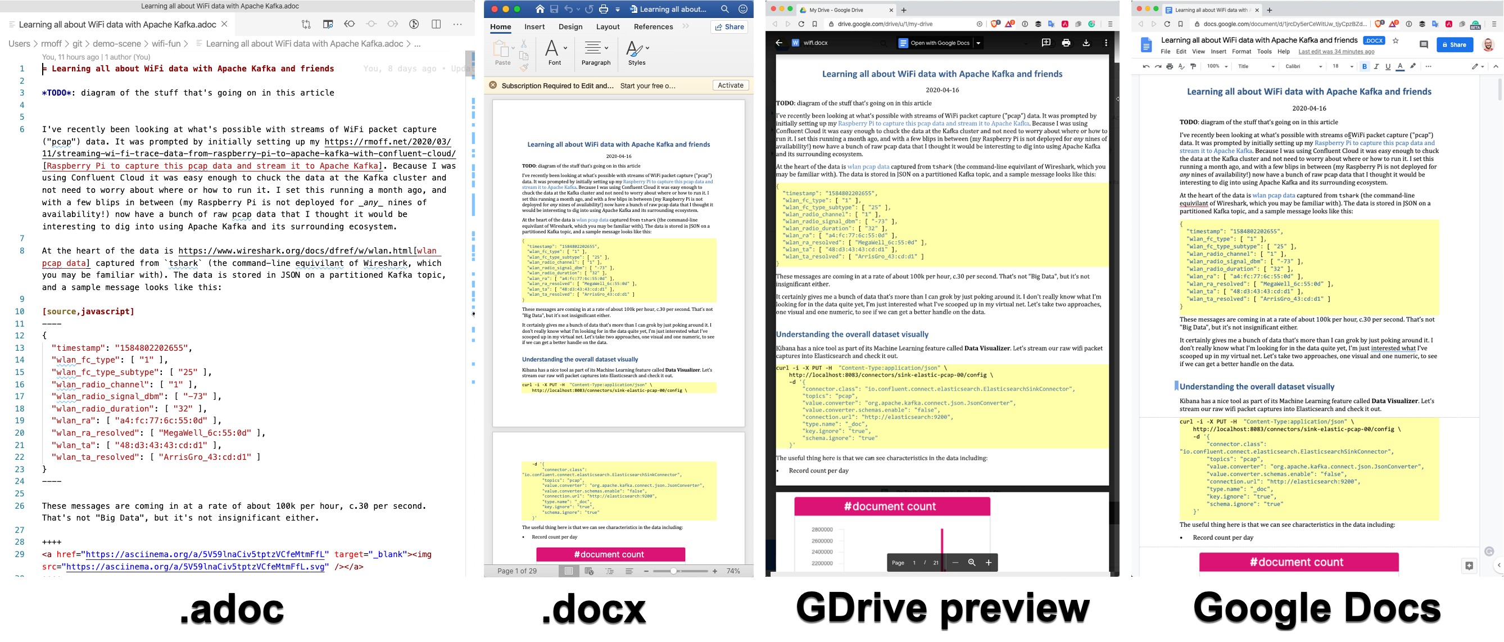The height and width of the screenshot is (642, 1504).
Task: Click the Drive address bar URL
Action: point(885,25)
